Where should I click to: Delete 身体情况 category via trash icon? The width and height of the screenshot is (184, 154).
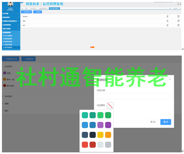(178, 17)
